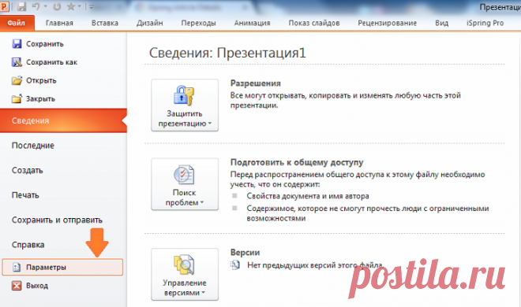Image resolution: width=521 pixels, height=307 pixels.
Task: Click the Открыть folder icon
Action: tap(17, 80)
